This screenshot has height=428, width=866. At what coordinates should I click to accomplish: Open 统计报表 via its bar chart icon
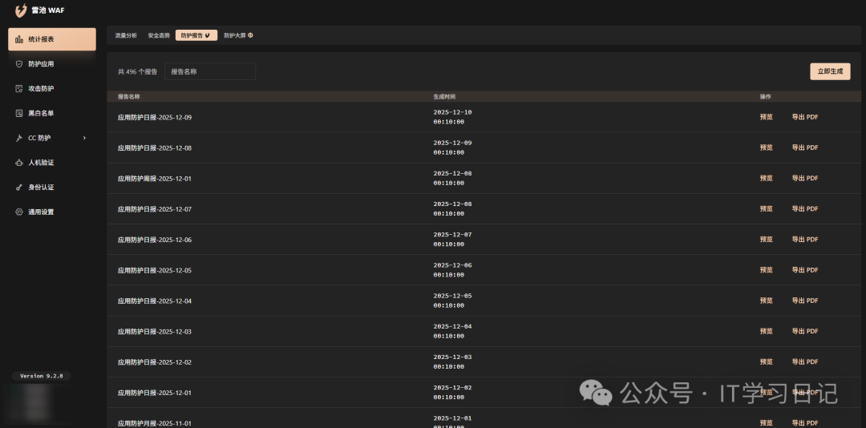click(19, 39)
